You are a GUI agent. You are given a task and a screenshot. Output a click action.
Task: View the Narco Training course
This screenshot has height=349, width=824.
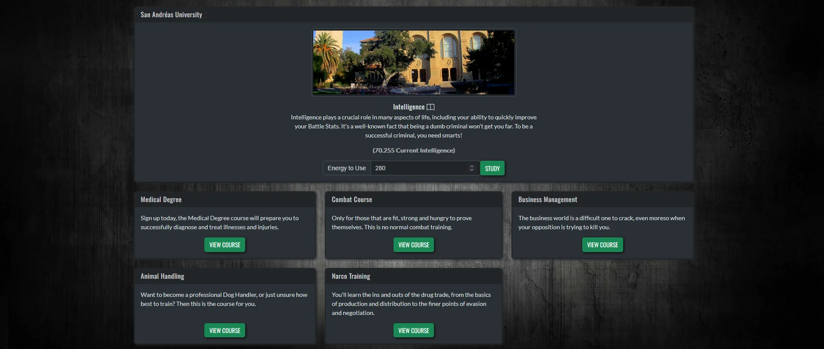coord(413,330)
